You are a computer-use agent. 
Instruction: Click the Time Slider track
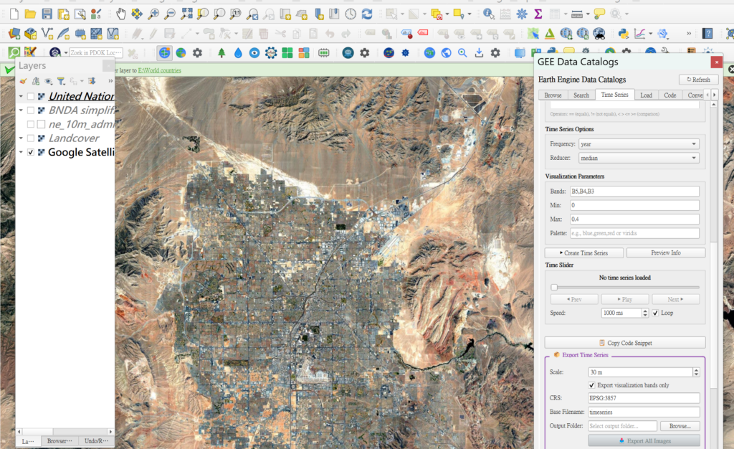[x=625, y=287]
